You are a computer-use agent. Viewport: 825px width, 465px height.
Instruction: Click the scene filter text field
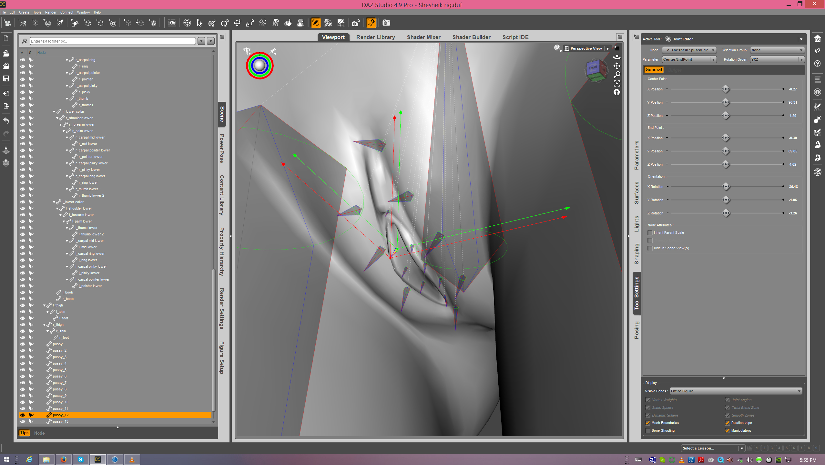click(112, 41)
